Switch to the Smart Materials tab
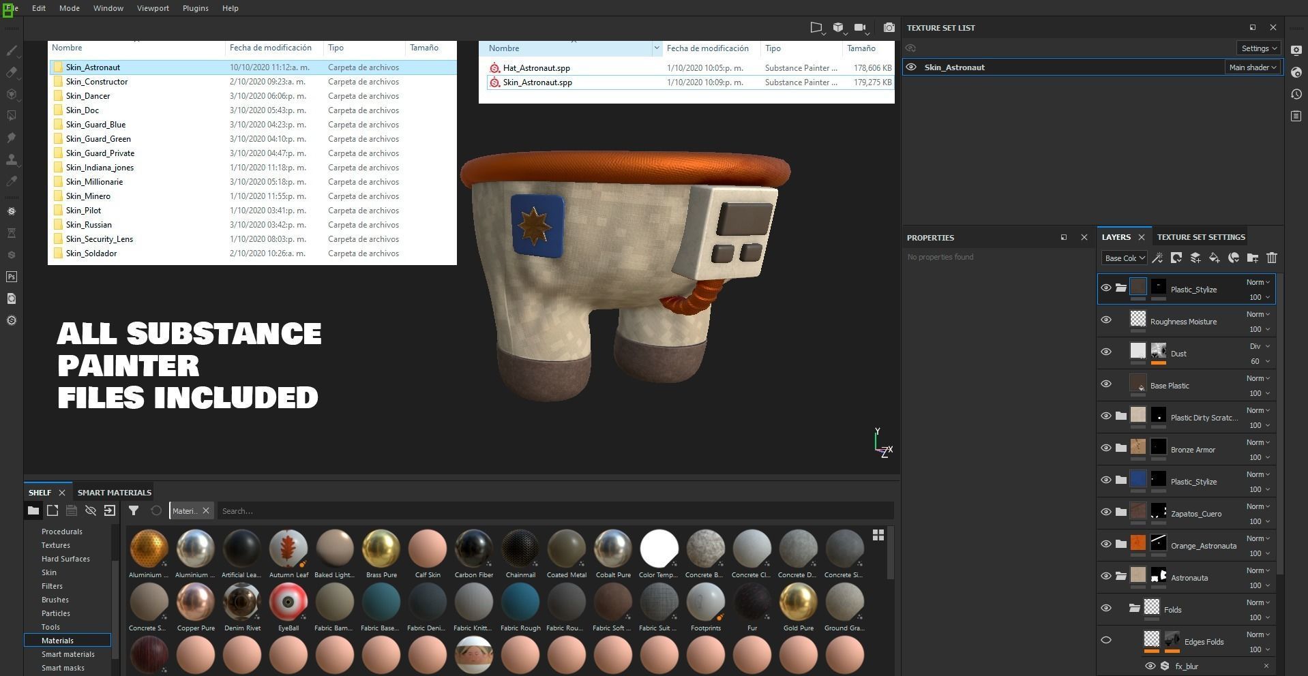This screenshot has width=1308, height=676. click(x=115, y=492)
